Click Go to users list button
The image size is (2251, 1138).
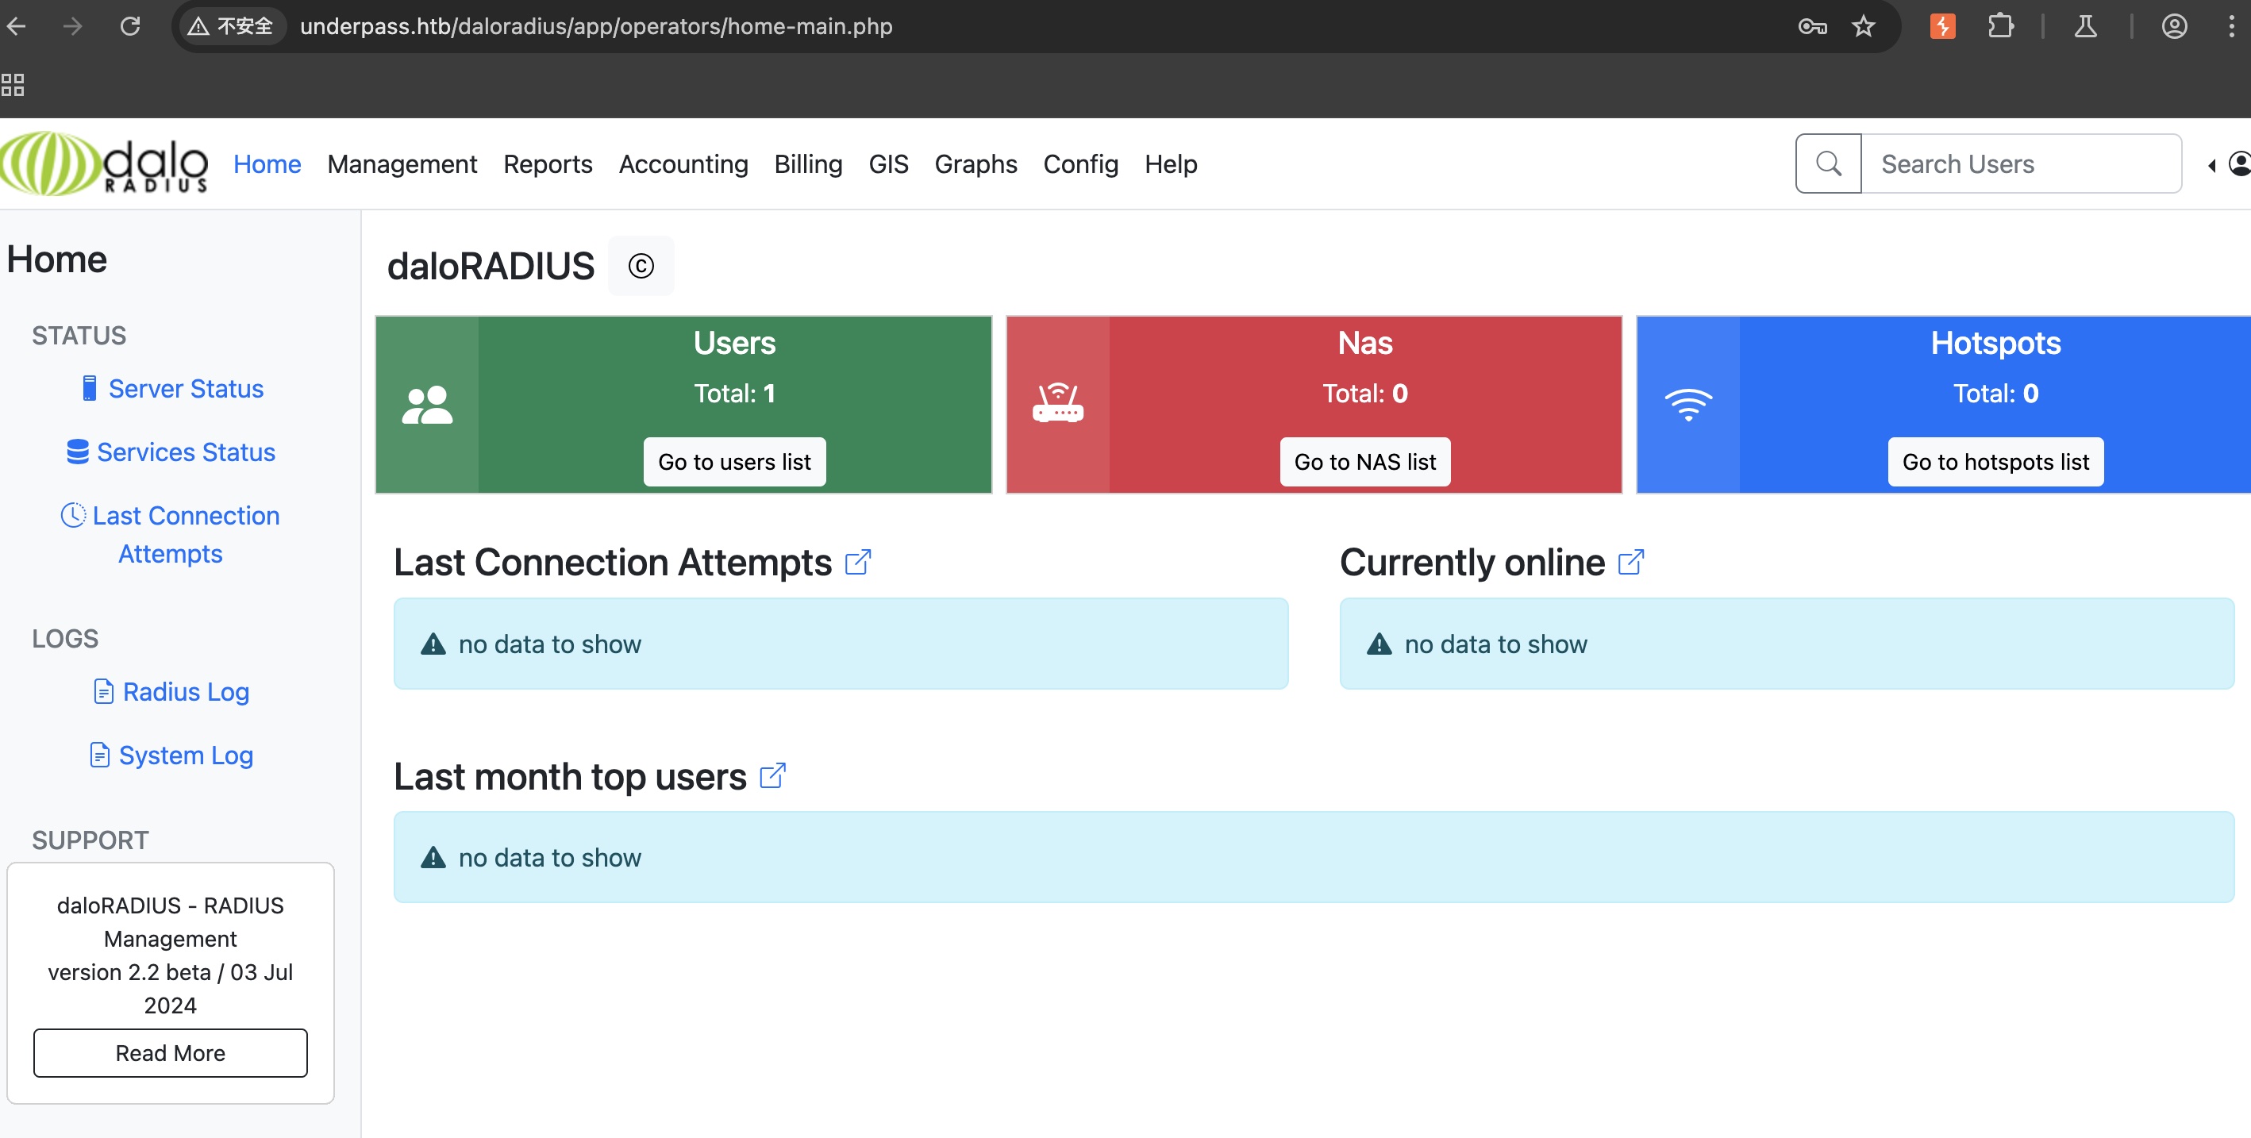tap(734, 462)
